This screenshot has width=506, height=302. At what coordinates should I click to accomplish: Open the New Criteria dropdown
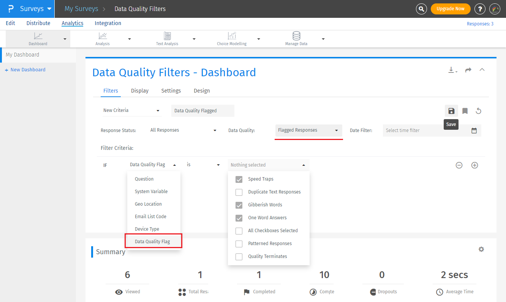[131, 110]
